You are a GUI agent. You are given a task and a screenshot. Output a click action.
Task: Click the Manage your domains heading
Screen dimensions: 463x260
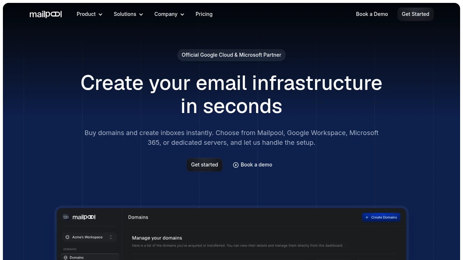click(157, 238)
